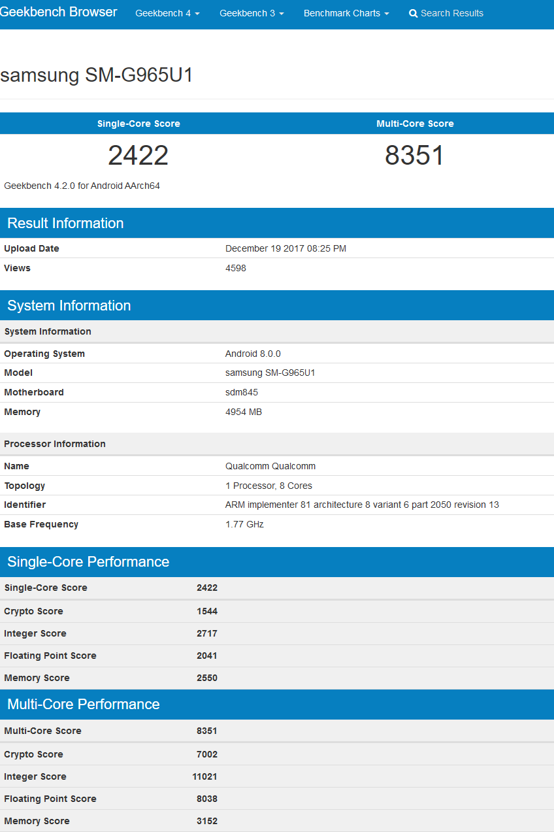Select the large 8351 multi-core score

coord(415,156)
